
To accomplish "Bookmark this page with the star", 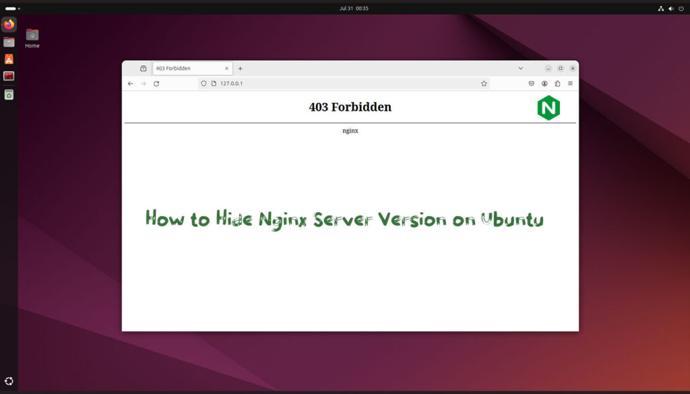I will click(484, 84).
